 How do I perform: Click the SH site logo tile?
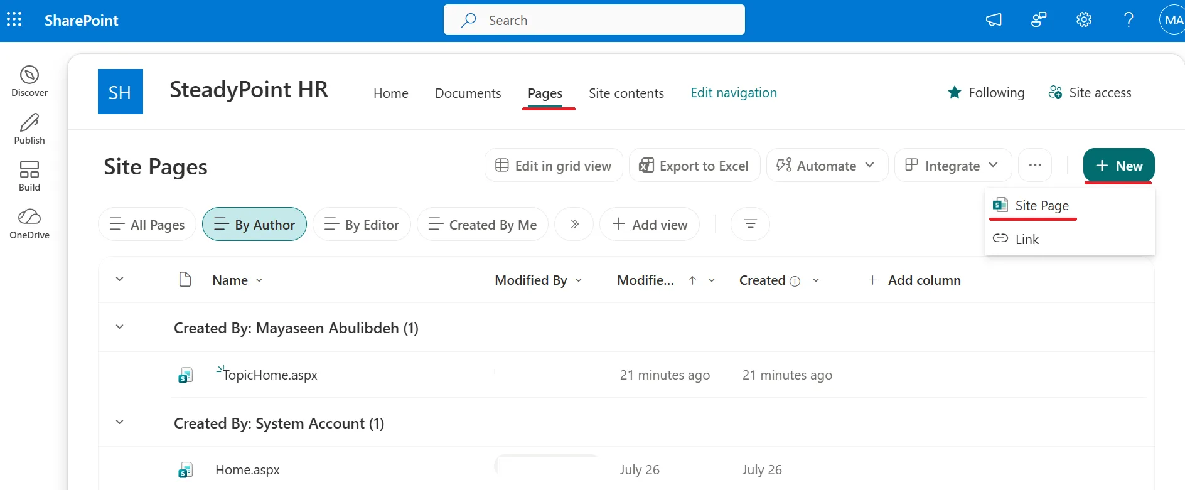[x=121, y=92]
